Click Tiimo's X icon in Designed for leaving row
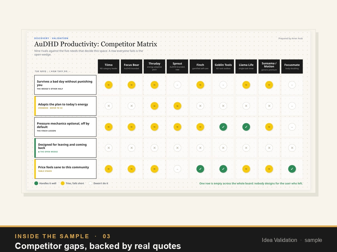Screen dimensions: 337x252 click(x=109, y=148)
